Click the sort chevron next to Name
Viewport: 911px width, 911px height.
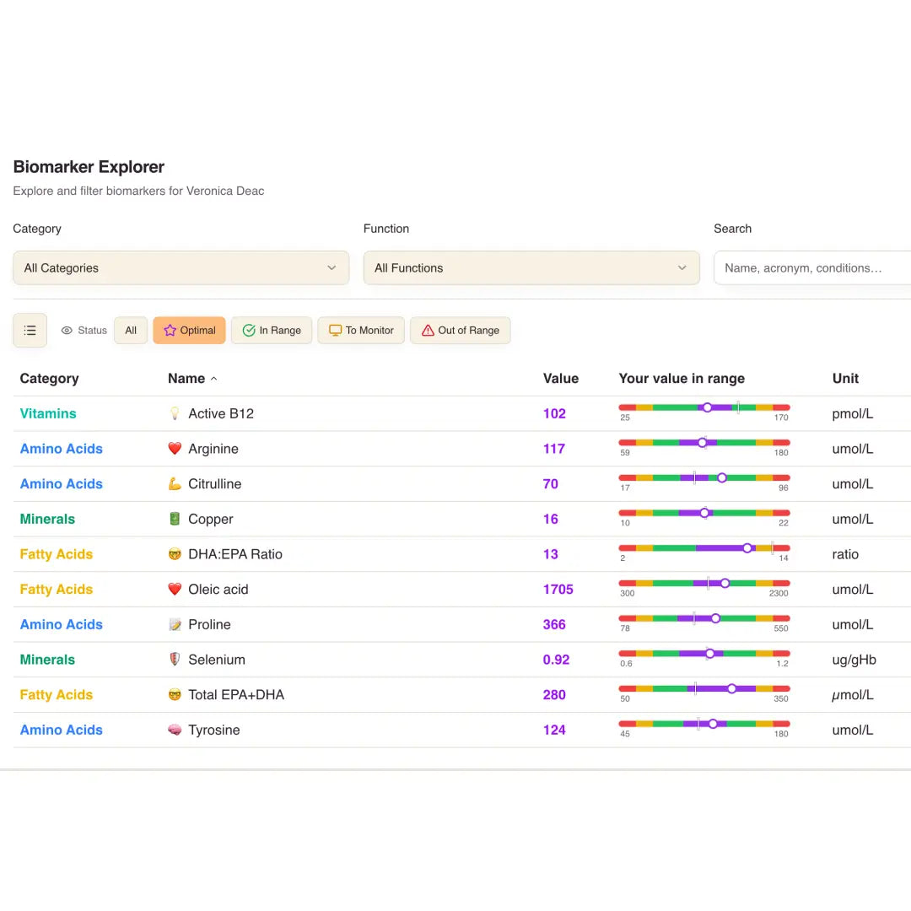pos(214,379)
